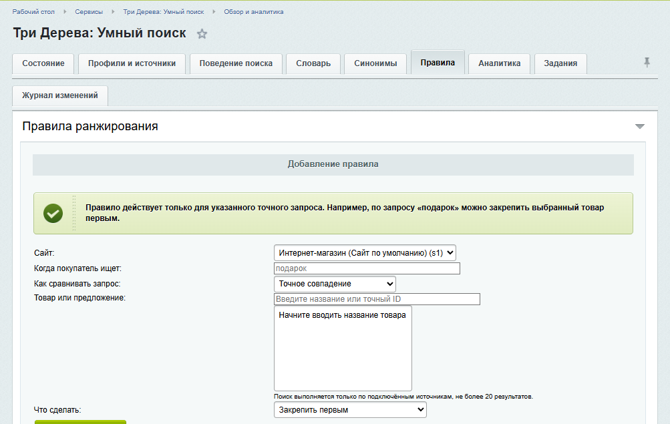Click the Обзор и аналитика breadcrumb
The height and width of the screenshot is (424, 670).
(254, 12)
